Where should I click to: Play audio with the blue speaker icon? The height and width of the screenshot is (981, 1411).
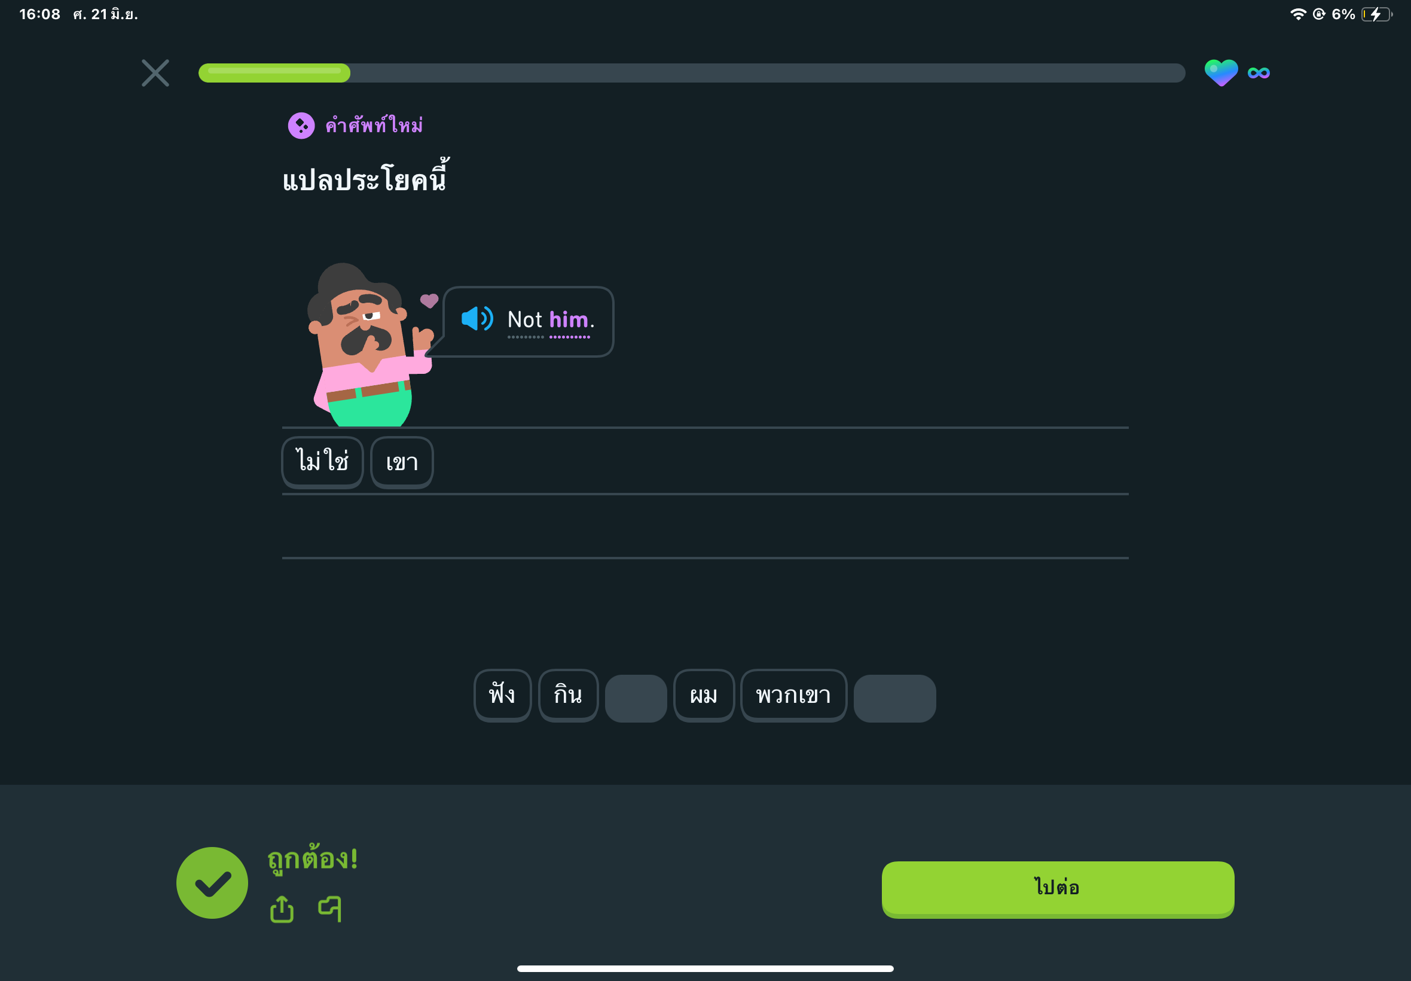477,319
